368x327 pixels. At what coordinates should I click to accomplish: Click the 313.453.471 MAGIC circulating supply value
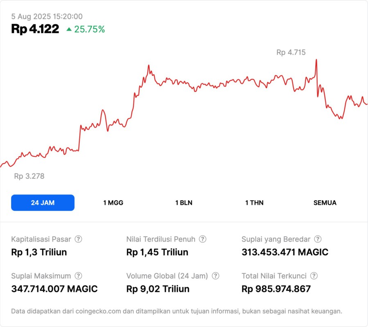point(285,252)
